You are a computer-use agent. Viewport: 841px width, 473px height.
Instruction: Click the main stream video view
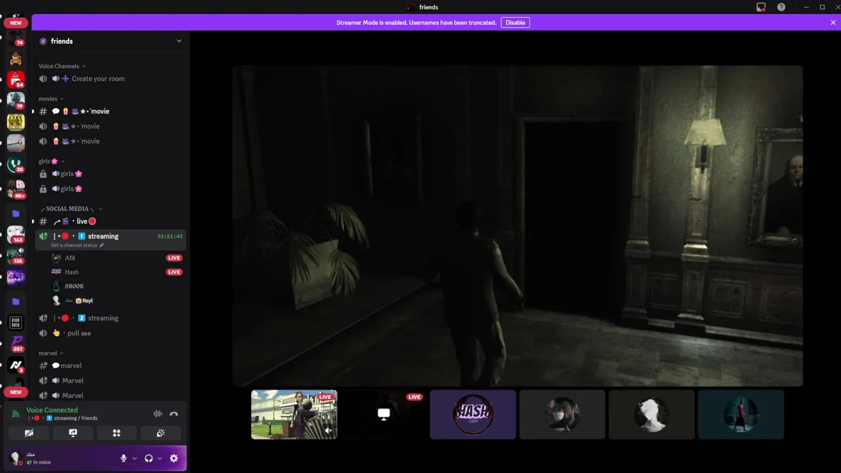tap(518, 226)
